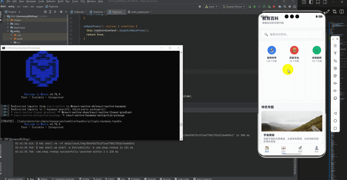Open the VCS menu
Viewport: 347px width, 180px height.
(x=82, y=1)
